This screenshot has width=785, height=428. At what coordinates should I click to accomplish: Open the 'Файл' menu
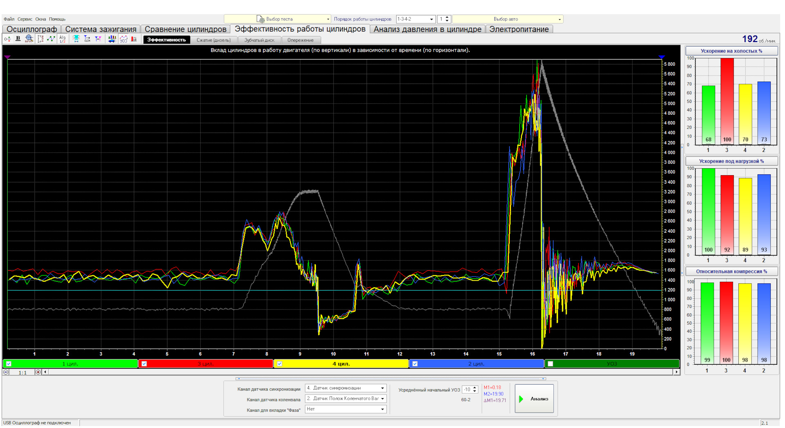tap(9, 19)
